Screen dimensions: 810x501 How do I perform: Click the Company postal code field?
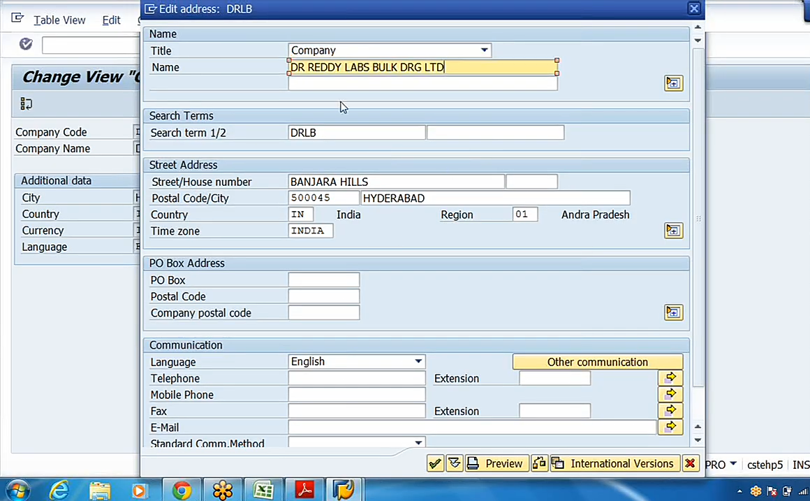click(323, 313)
